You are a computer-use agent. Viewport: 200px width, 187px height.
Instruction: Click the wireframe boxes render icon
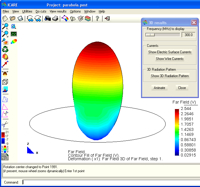tap(5, 82)
